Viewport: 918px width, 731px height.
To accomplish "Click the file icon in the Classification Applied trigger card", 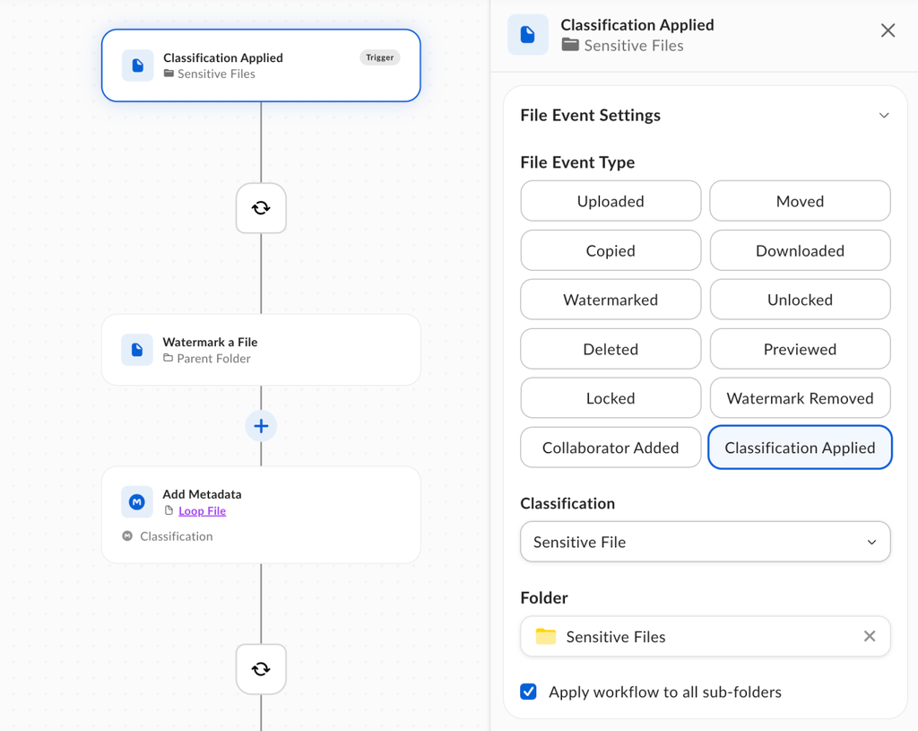I will coord(137,65).
